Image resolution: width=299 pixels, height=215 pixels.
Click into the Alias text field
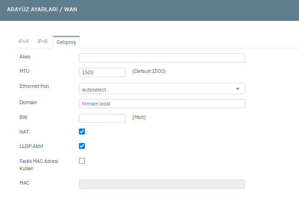tap(162, 58)
